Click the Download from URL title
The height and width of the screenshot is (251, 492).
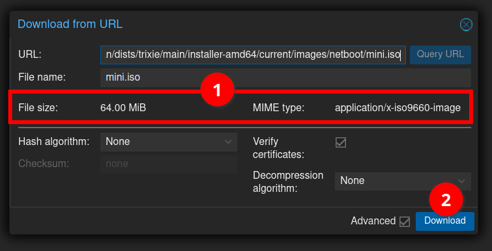[70, 24]
